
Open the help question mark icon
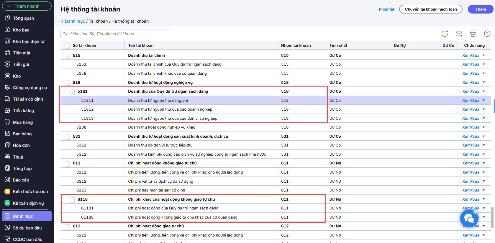tap(487, 34)
